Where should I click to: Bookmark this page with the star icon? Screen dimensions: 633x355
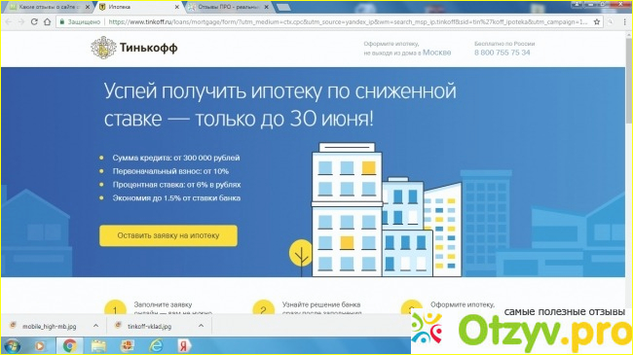click(597, 21)
